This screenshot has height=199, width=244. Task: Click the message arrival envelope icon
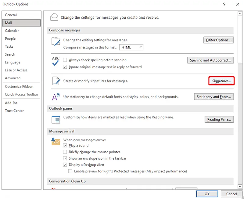point(55,142)
